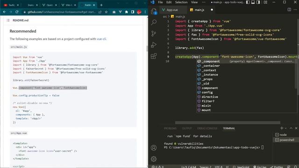Click Go Live in the status bar
This screenshot has height=168, width=299.
(260, 167)
